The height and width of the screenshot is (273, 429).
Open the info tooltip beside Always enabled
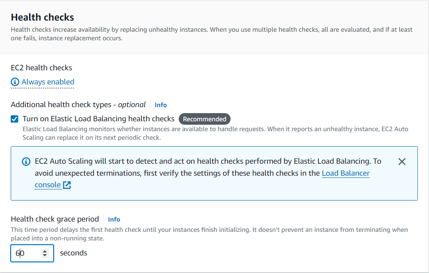(x=15, y=82)
